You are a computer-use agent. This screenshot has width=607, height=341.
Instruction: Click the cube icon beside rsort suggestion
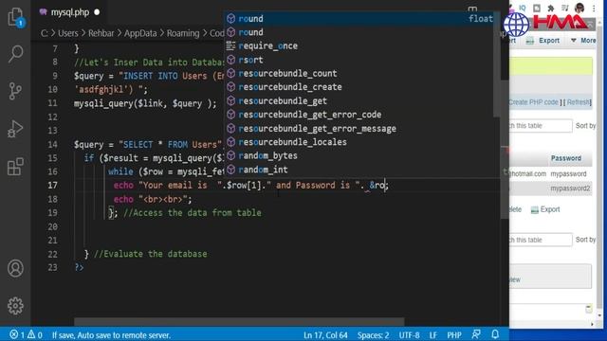click(x=231, y=60)
